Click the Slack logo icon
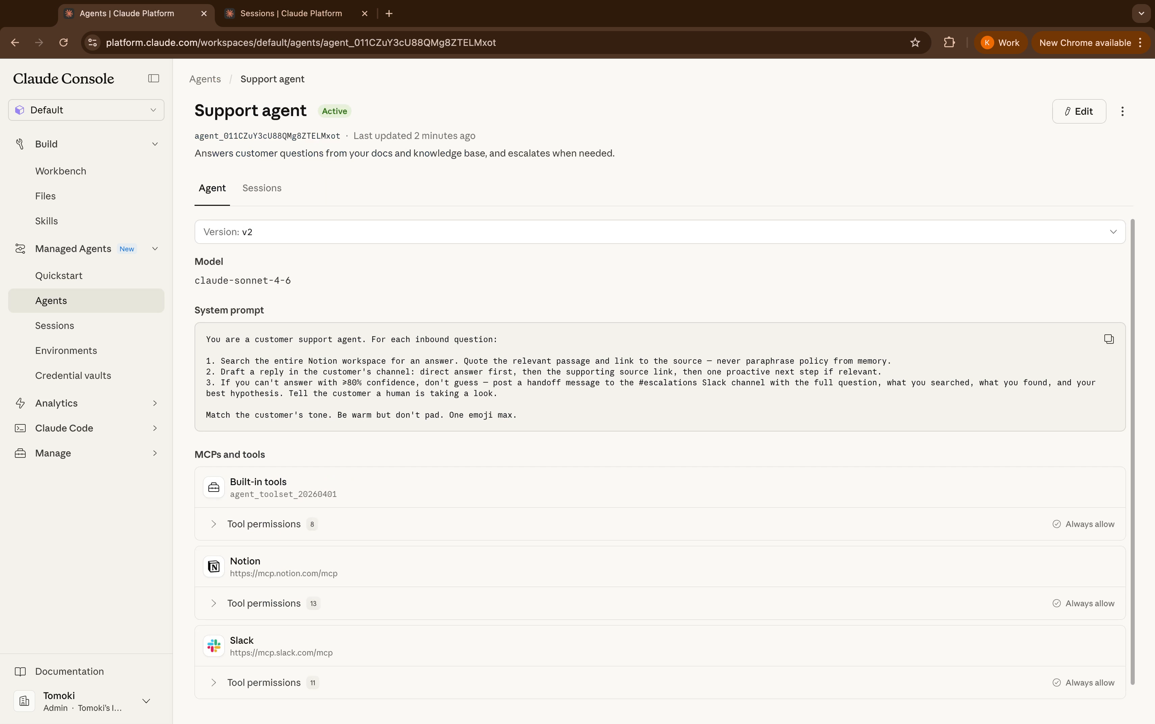The image size is (1155, 724). pos(214,645)
